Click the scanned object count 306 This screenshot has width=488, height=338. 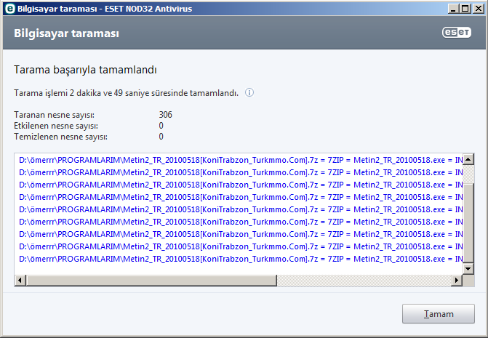165,115
